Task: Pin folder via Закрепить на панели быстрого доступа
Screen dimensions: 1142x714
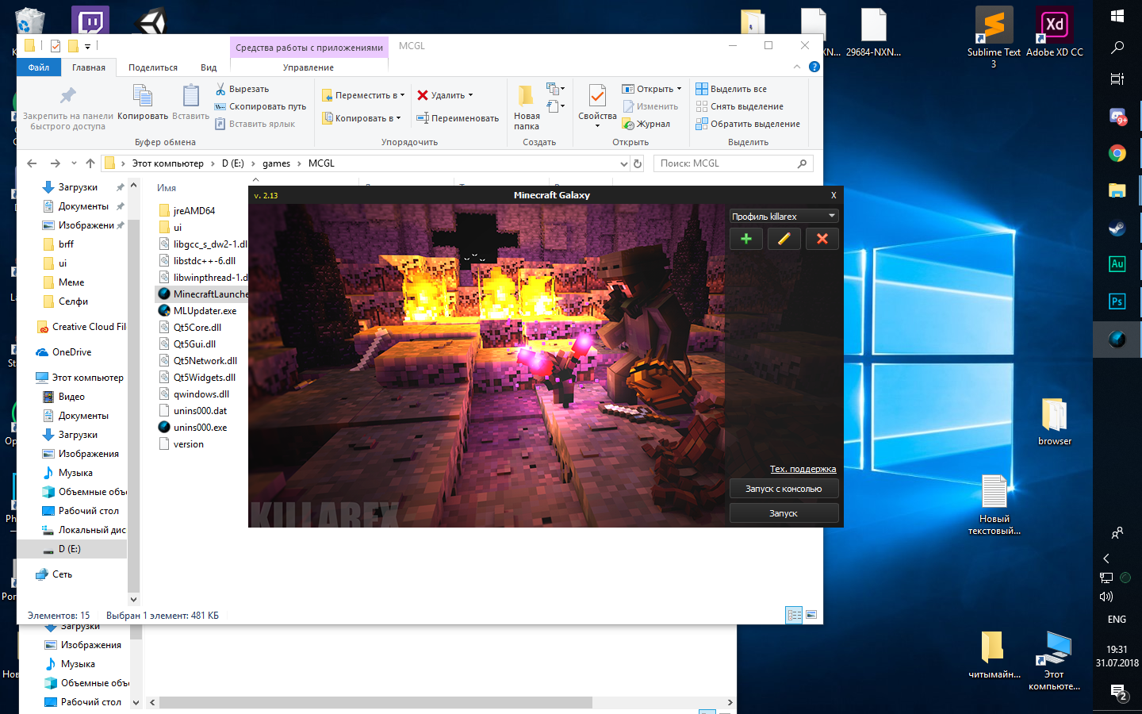Action: (68, 107)
